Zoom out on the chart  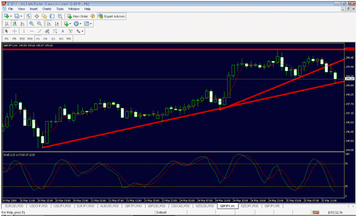coord(39,23)
